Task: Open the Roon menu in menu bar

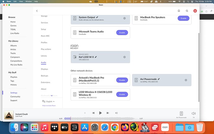Action: pos(9,1)
